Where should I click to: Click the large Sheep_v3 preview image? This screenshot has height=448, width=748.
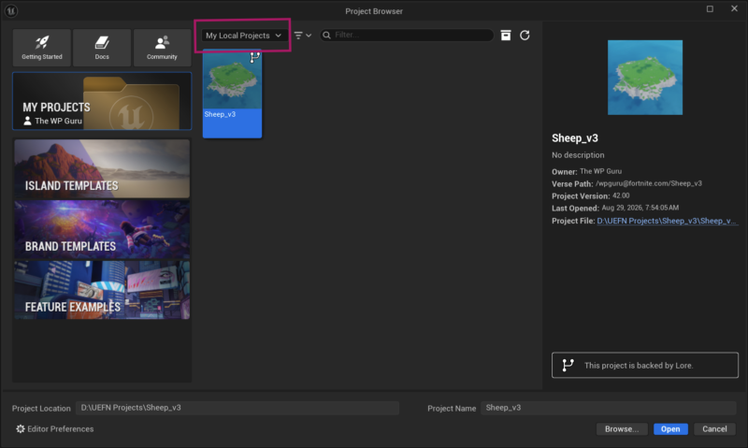(x=645, y=78)
